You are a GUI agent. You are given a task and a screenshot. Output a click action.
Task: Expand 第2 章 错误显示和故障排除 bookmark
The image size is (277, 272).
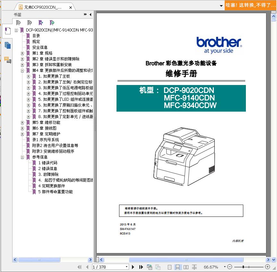(x=22, y=59)
